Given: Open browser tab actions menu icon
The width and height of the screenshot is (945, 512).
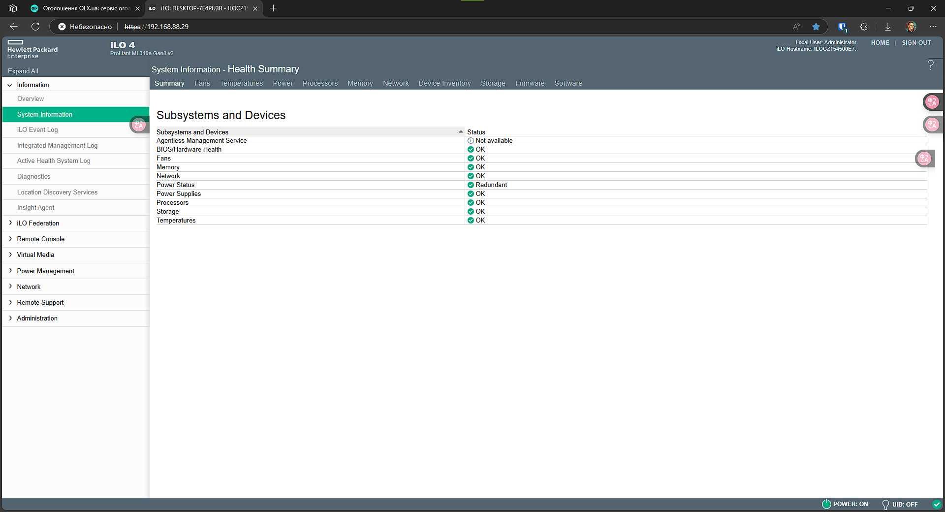Looking at the screenshot, I should 13,8.
